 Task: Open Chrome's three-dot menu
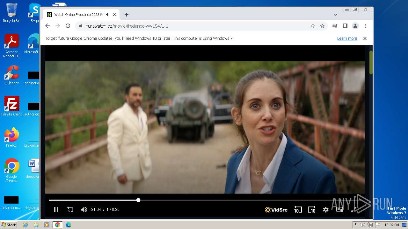click(x=366, y=26)
